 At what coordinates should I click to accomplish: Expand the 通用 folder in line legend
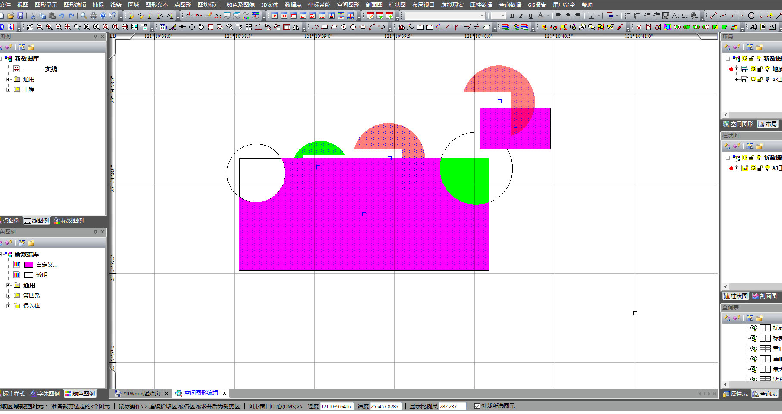(x=8, y=79)
